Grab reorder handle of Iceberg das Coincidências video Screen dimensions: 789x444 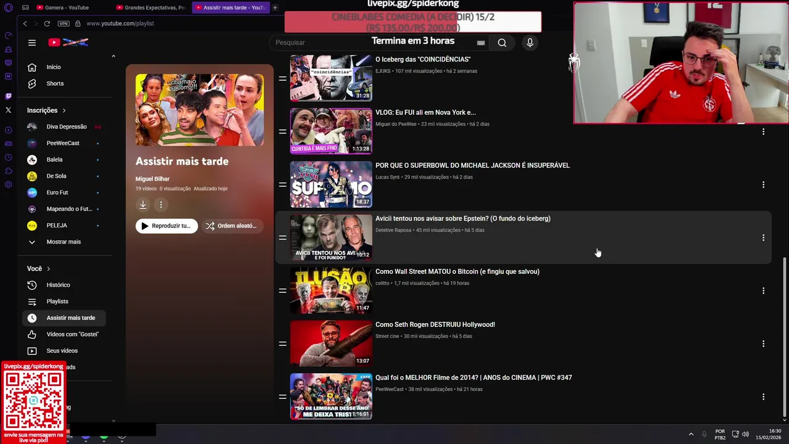[x=282, y=78]
